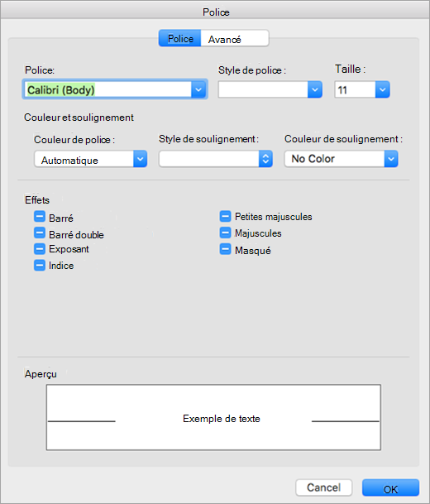
Task: Toggle the Masqué hidden text checkbox
Action: point(225,249)
